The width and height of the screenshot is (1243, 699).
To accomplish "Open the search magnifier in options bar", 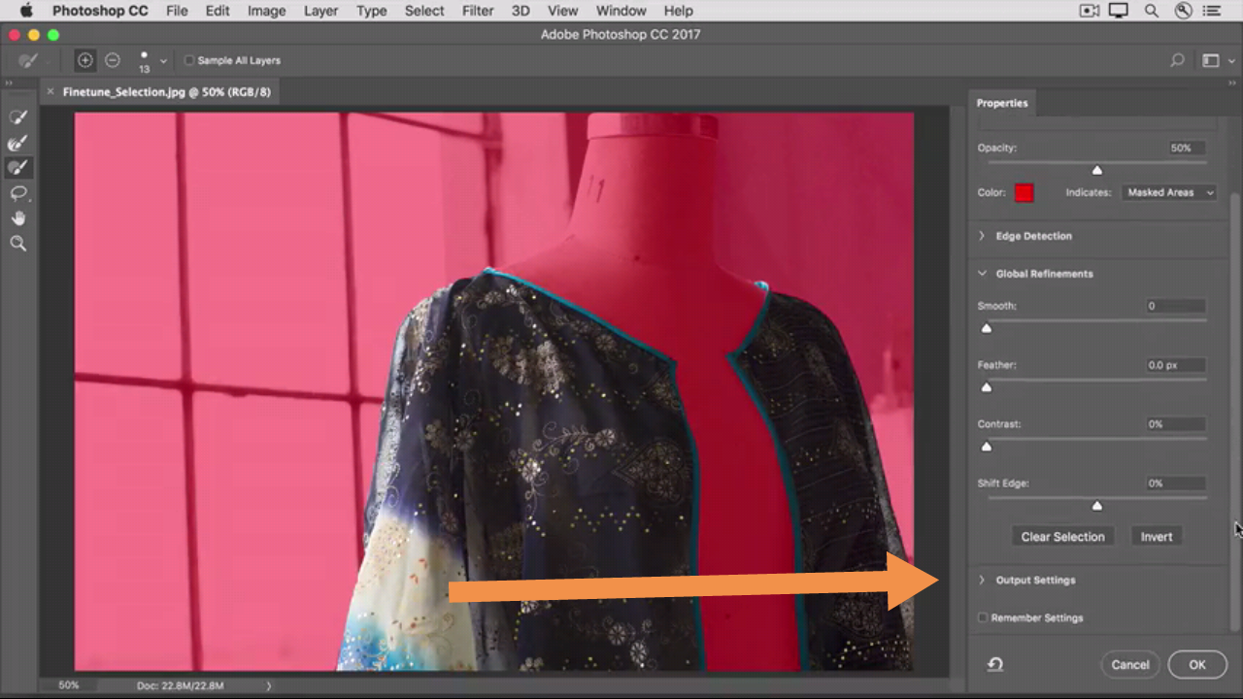I will 1177,60.
